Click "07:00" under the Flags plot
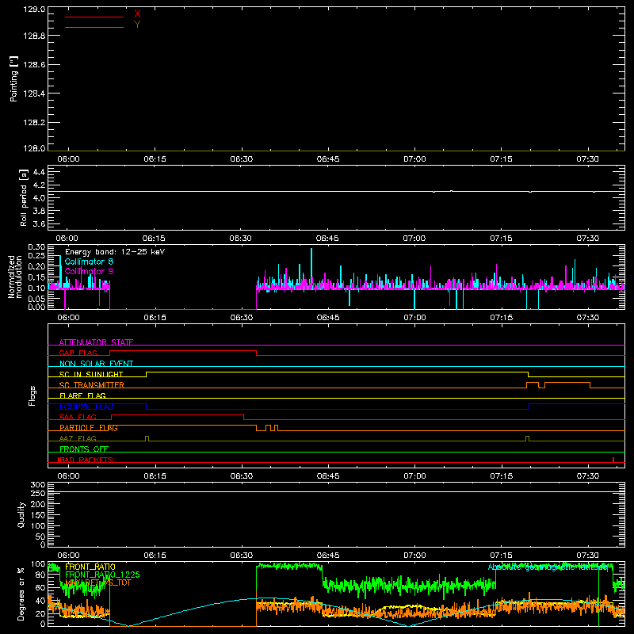 [x=414, y=476]
